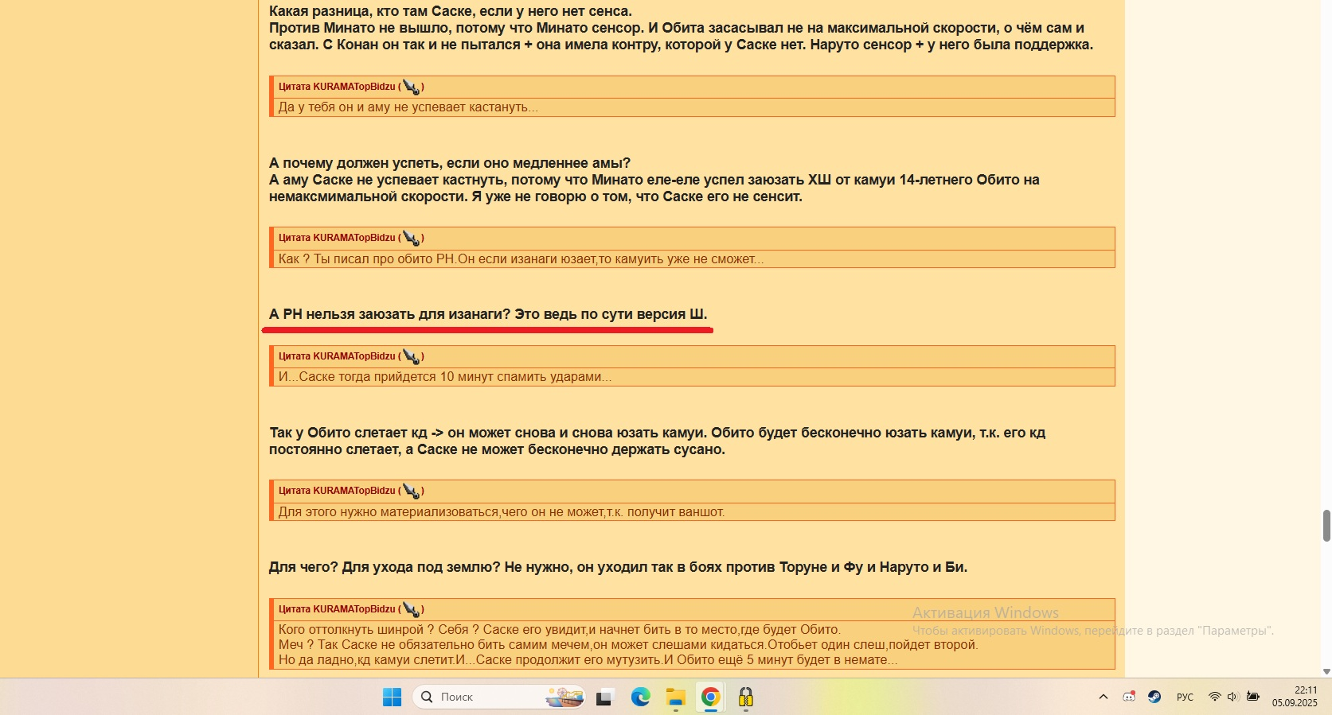1332x715 pixels.
Task: Open the yellow padlock app on the taskbar
Action: [746, 698]
